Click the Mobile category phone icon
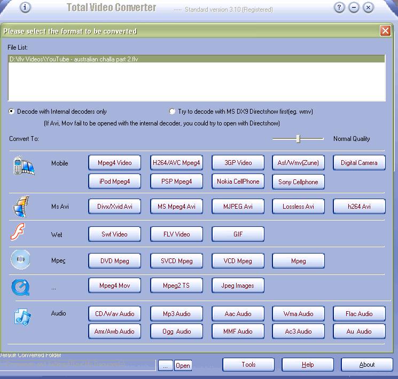Screen dimensions: 398x379 click(24, 165)
